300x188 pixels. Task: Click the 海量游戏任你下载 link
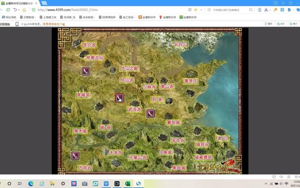pos(54,24)
